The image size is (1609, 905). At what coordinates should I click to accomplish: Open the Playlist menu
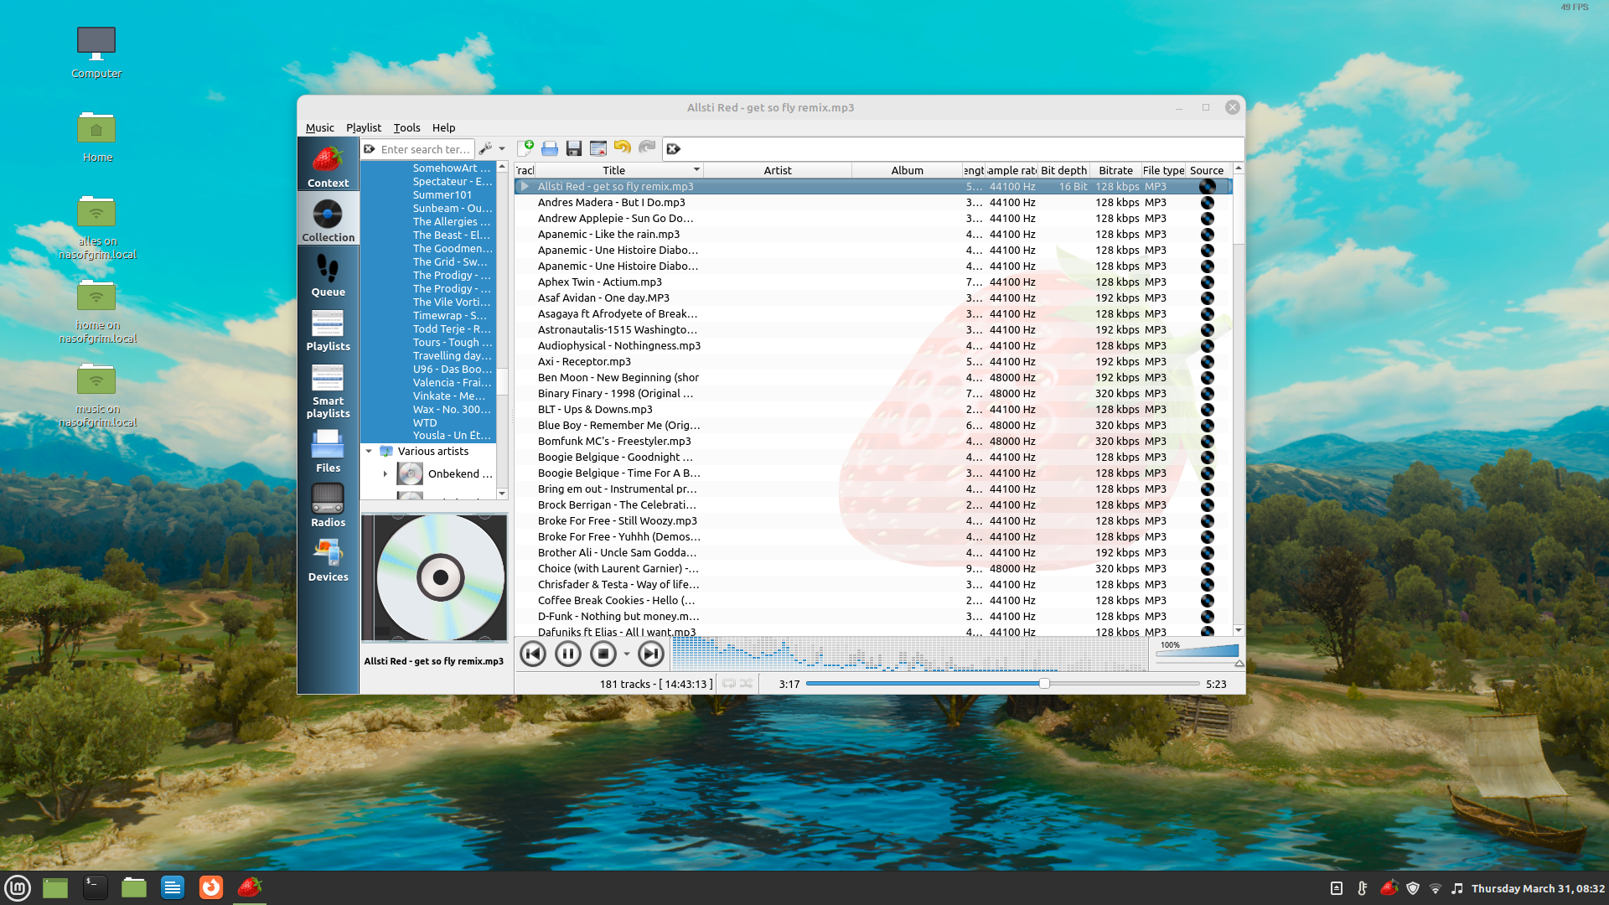pyautogui.click(x=364, y=127)
